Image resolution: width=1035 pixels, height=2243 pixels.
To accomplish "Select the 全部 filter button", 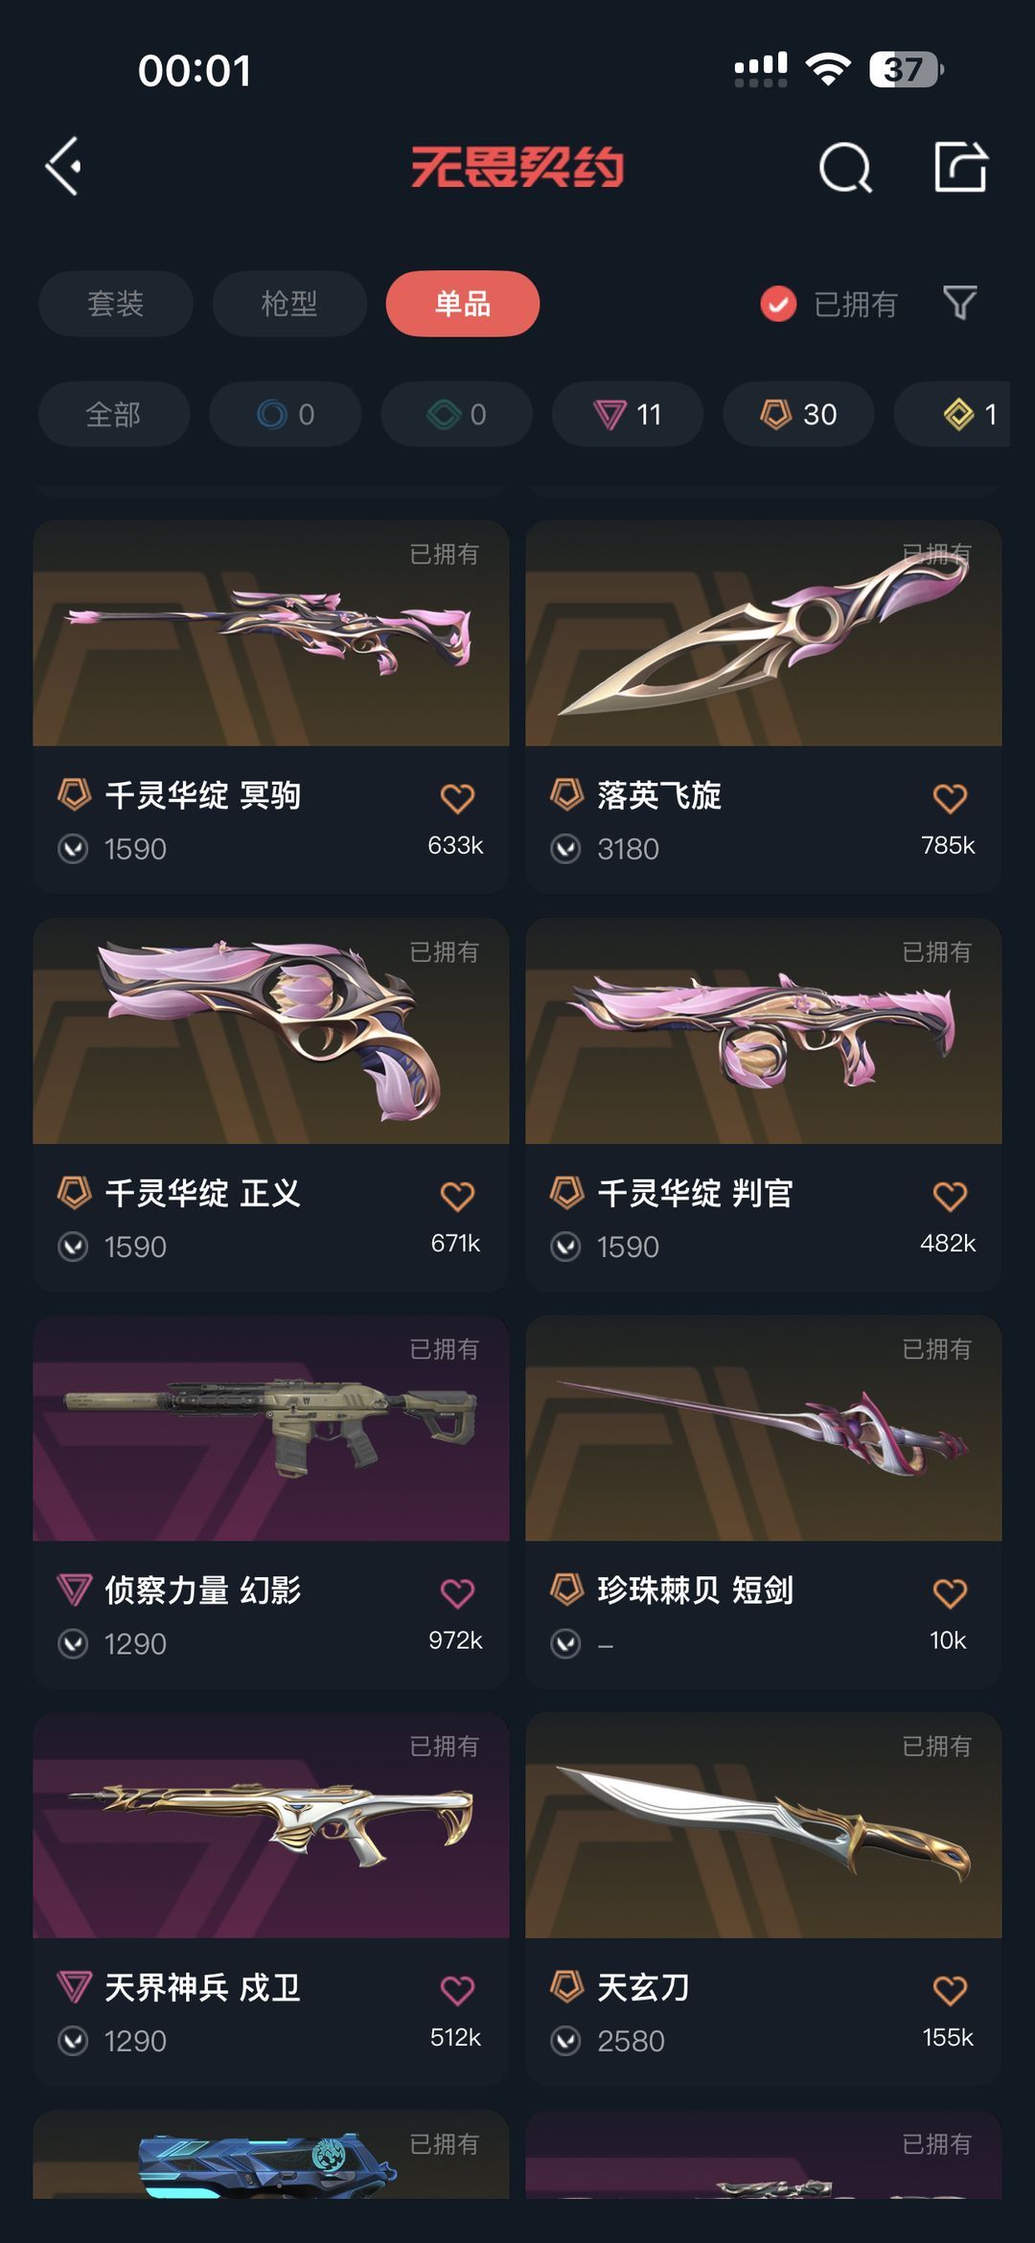I will click(114, 414).
